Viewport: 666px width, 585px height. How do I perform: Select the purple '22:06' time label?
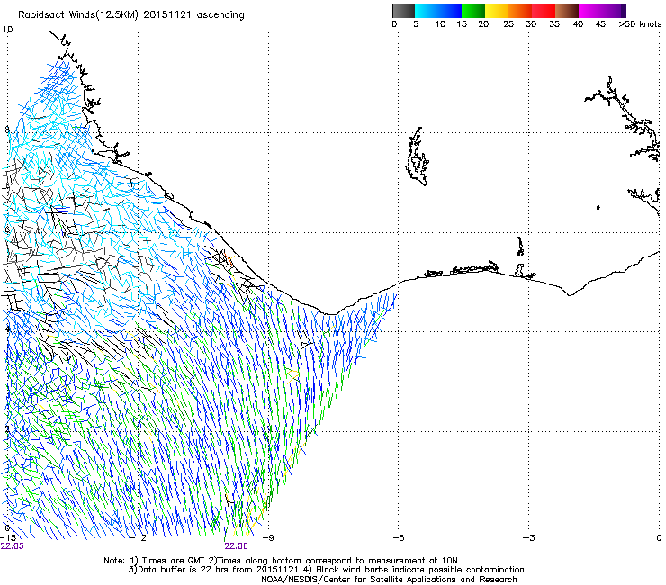pyautogui.click(x=236, y=546)
